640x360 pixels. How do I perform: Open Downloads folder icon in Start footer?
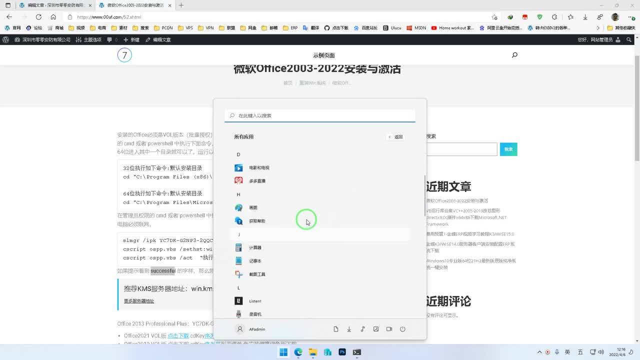pos(349,329)
